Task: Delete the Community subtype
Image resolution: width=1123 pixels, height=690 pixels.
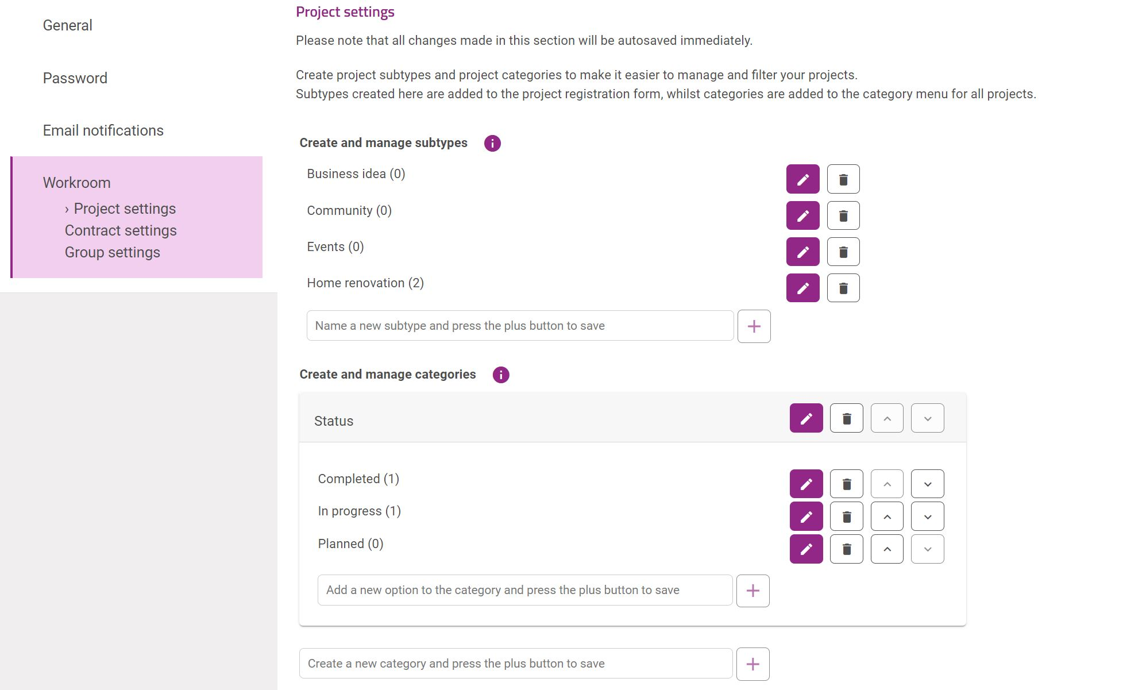Action: pos(843,215)
